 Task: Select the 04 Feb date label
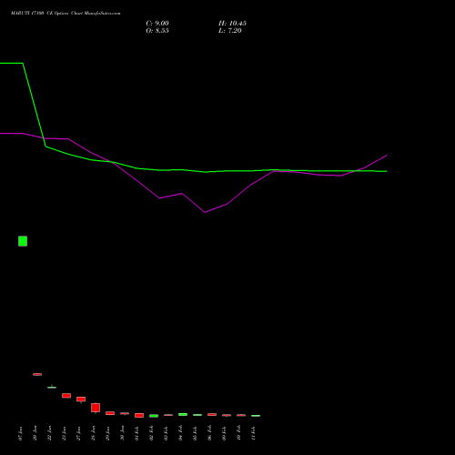coord(180,433)
